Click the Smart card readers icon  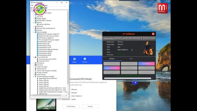[x=36, y=67]
